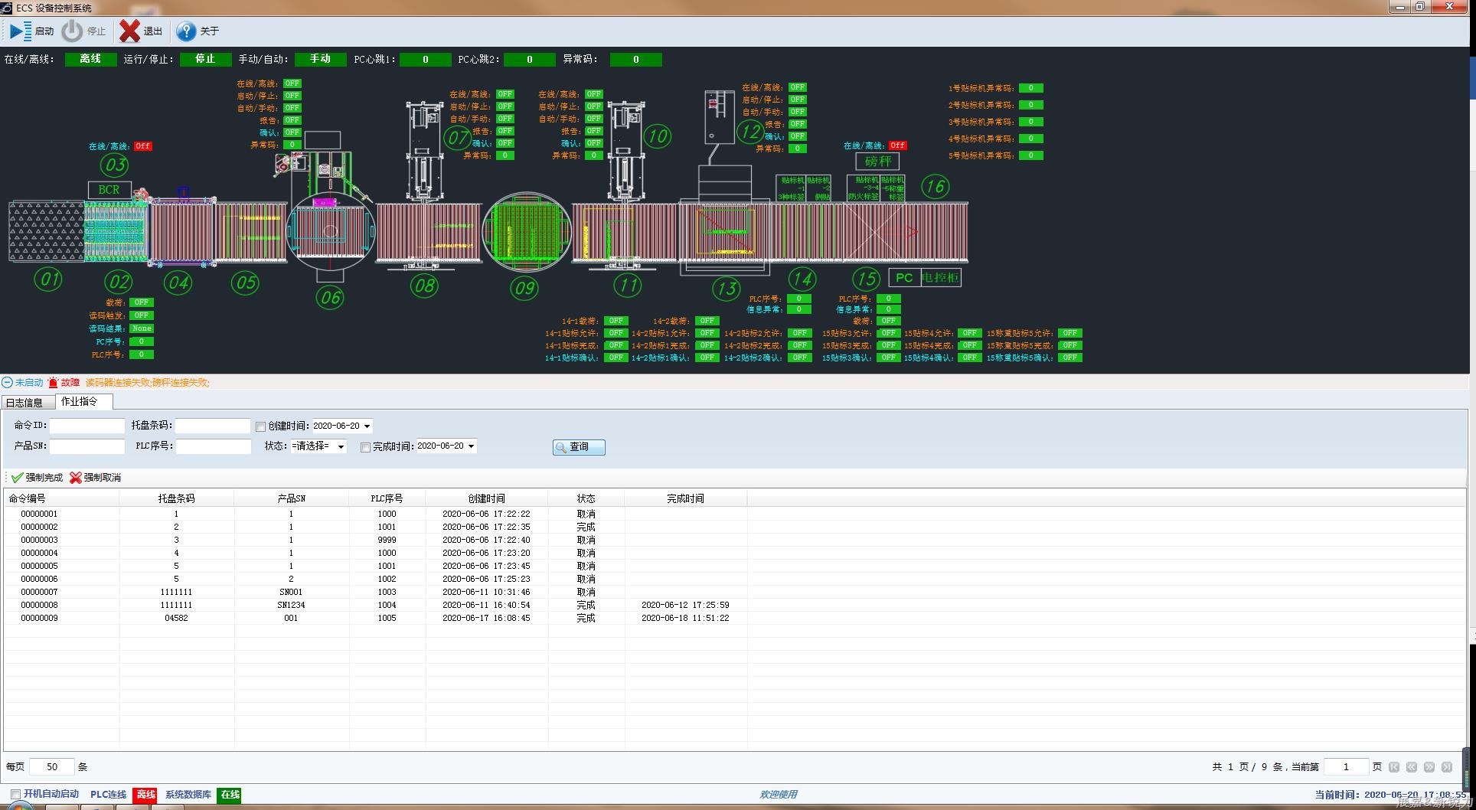Open the 关于 about help icon
This screenshot has width=1476, height=810.
click(186, 31)
